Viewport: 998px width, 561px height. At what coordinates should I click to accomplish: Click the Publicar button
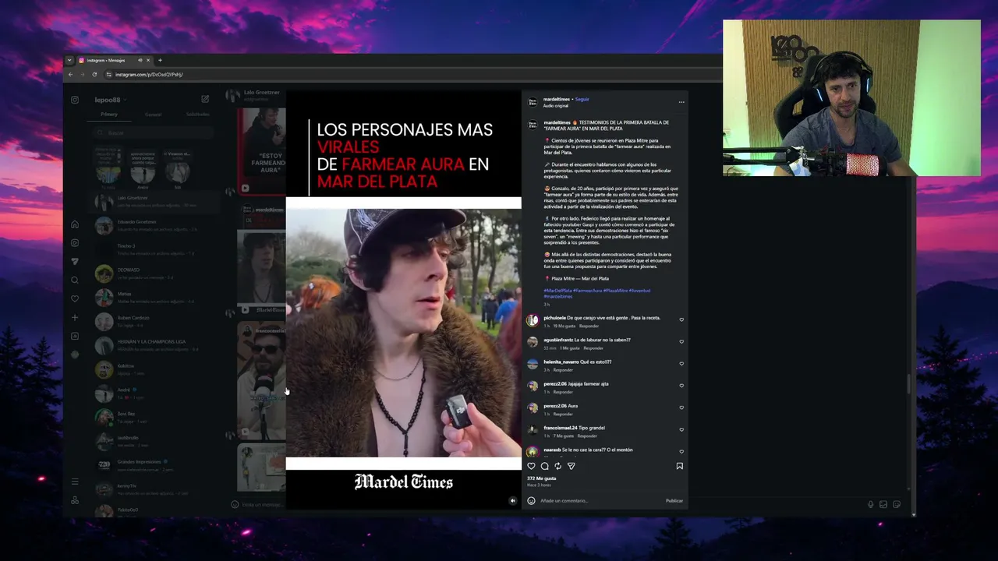coord(674,500)
